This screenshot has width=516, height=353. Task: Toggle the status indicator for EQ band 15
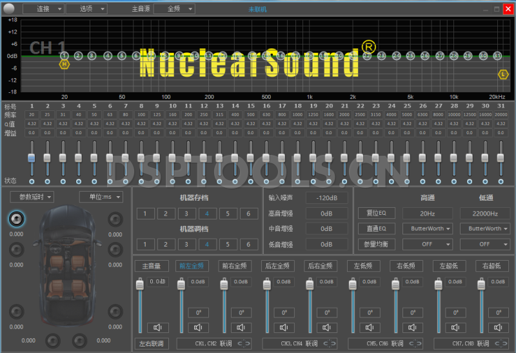[251, 181]
